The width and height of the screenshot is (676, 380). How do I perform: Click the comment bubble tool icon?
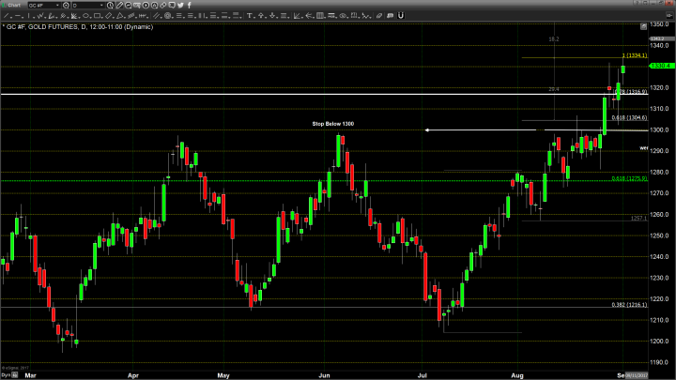[x=391, y=16]
